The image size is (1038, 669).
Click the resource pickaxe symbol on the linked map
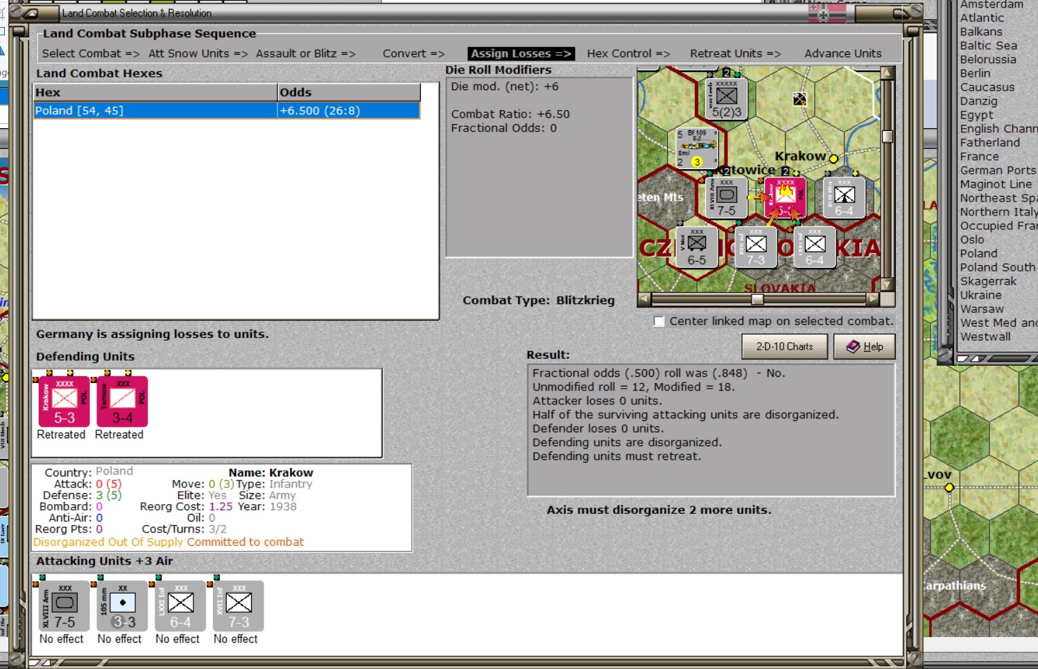800,99
